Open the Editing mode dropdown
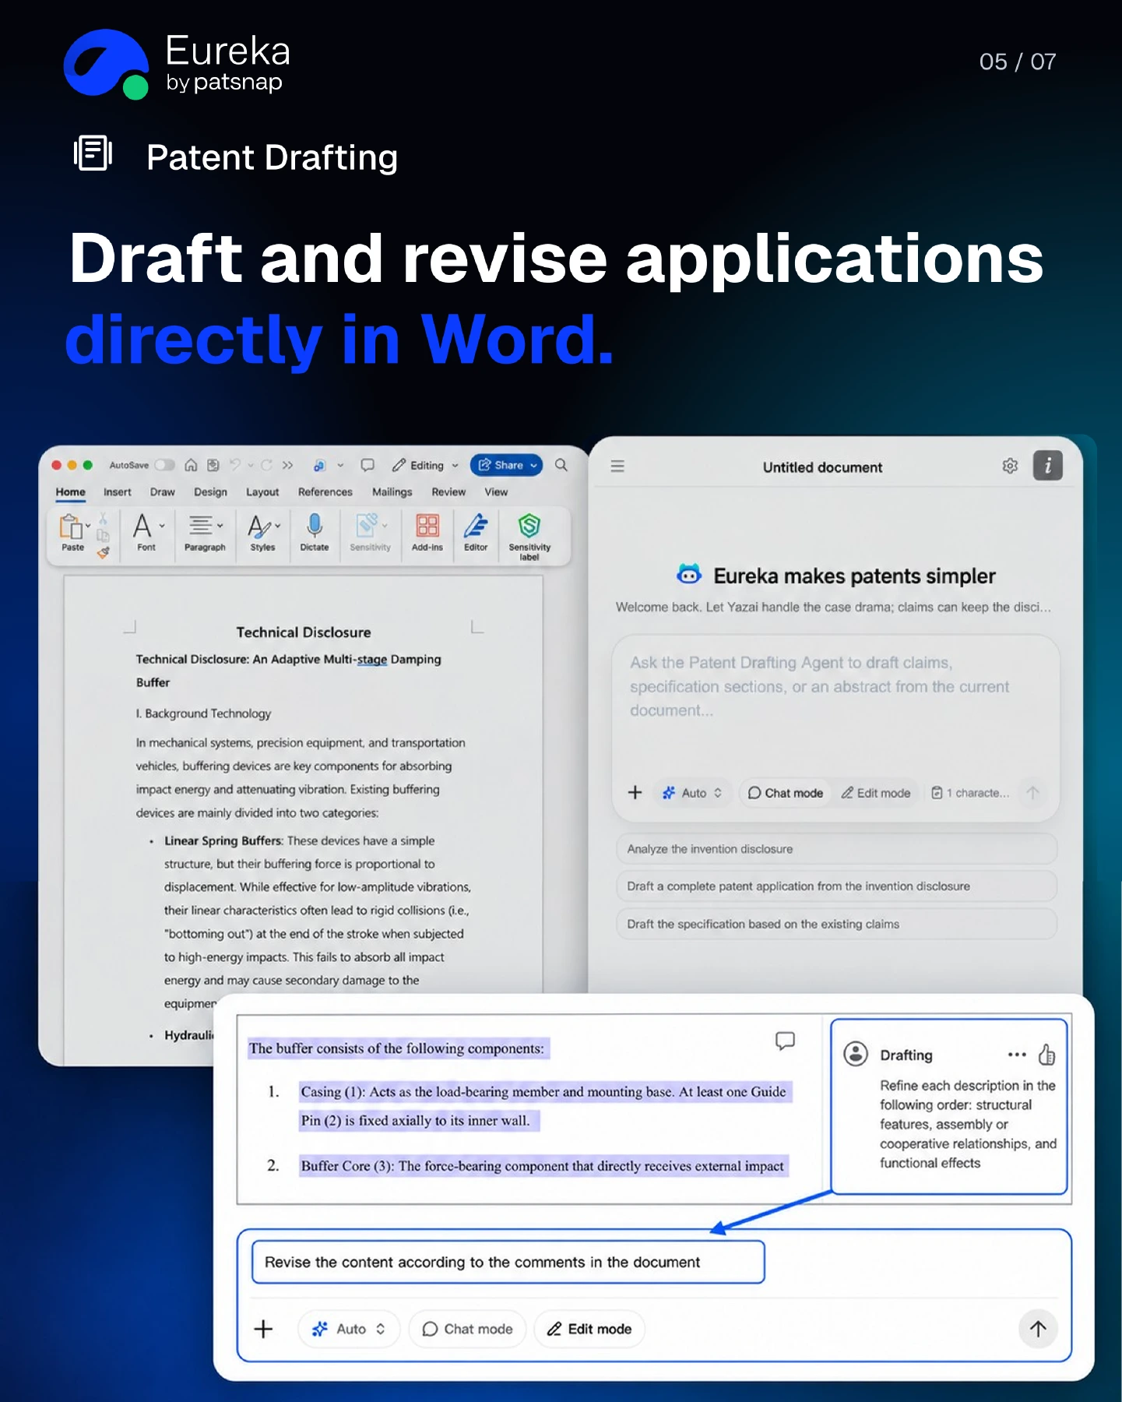Screen dimensions: 1122x1402 425,465
